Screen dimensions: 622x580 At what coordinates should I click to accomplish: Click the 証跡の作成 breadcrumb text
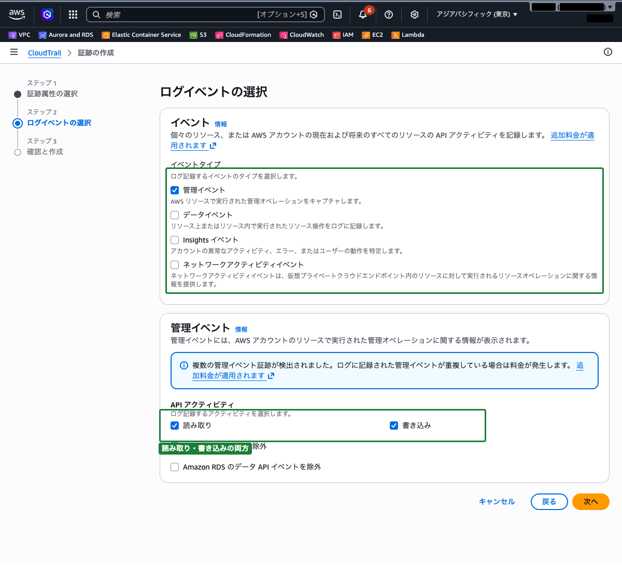pyautogui.click(x=96, y=53)
